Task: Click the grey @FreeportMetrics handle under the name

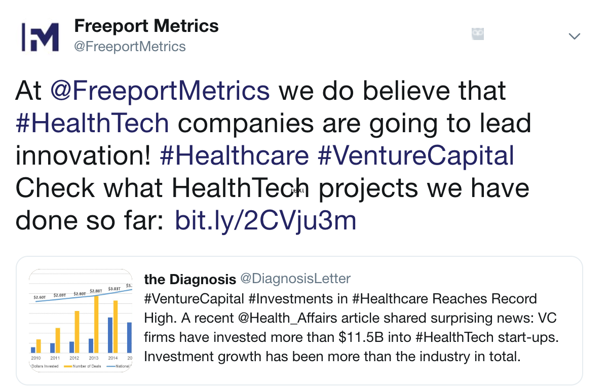Action: point(130,47)
